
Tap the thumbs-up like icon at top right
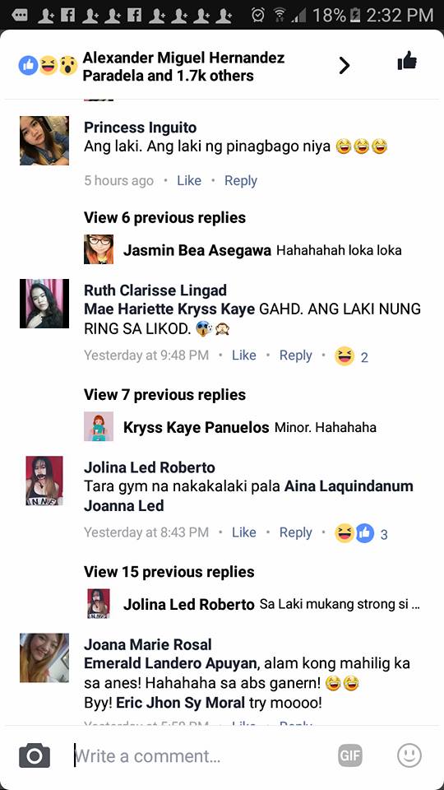(x=407, y=61)
